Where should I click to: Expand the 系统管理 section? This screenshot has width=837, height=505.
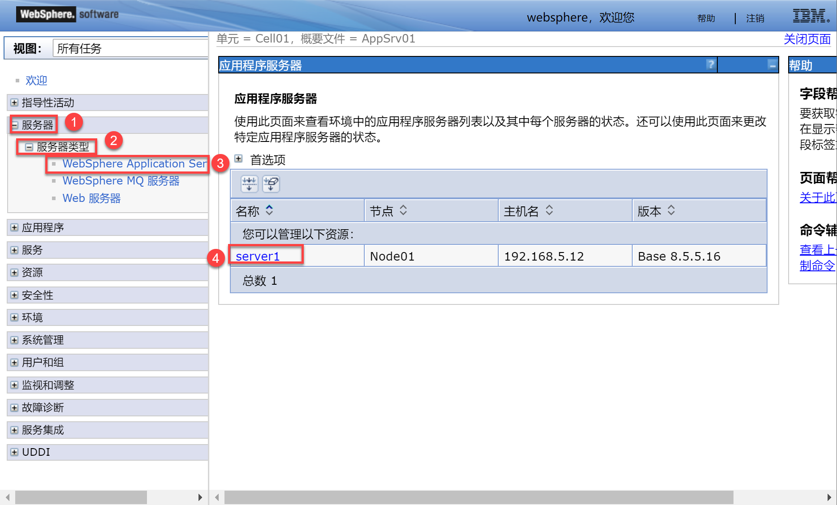pyautogui.click(x=14, y=340)
